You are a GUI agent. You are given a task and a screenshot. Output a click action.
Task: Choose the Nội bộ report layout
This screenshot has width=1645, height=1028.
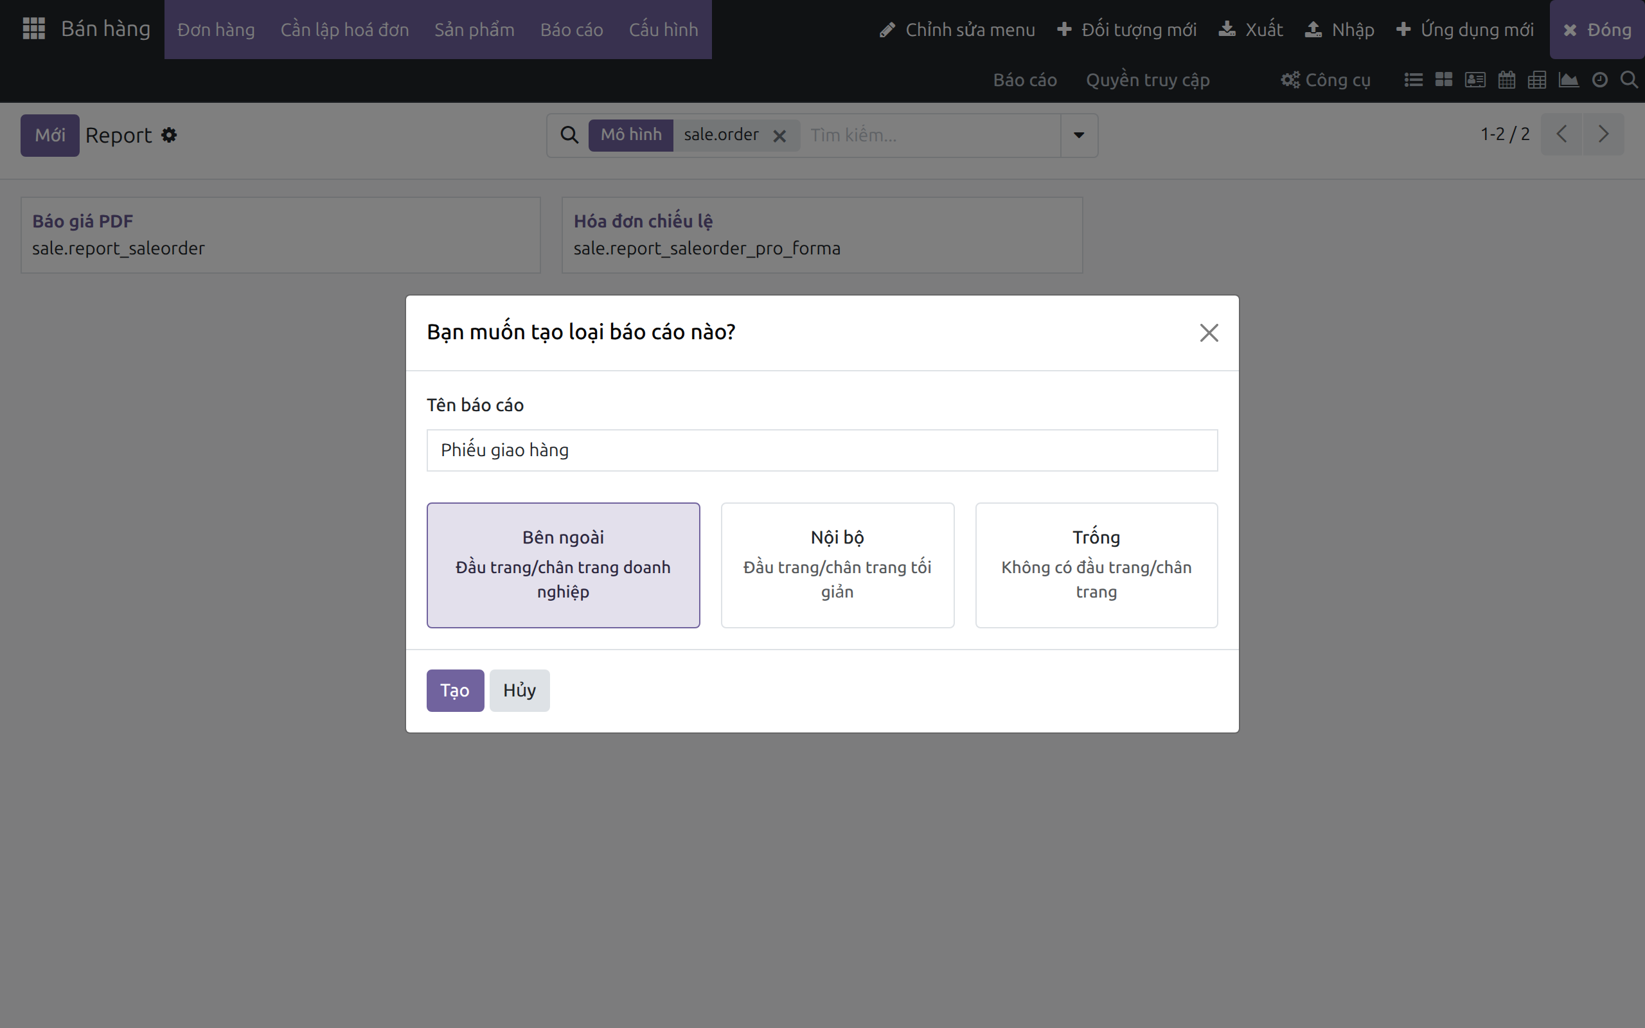pos(837,565)
